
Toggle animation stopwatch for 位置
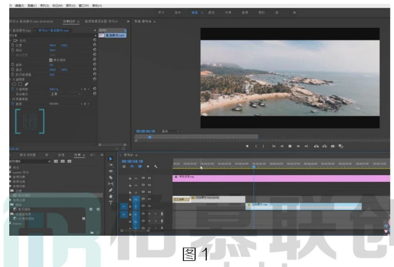[x=13, y=45]
